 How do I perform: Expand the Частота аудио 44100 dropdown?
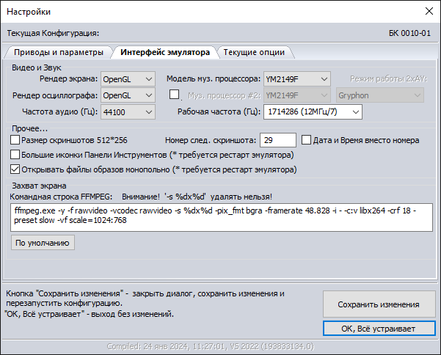coord(128,111)
